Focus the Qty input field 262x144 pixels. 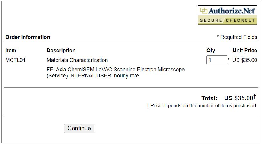(217, 60)
